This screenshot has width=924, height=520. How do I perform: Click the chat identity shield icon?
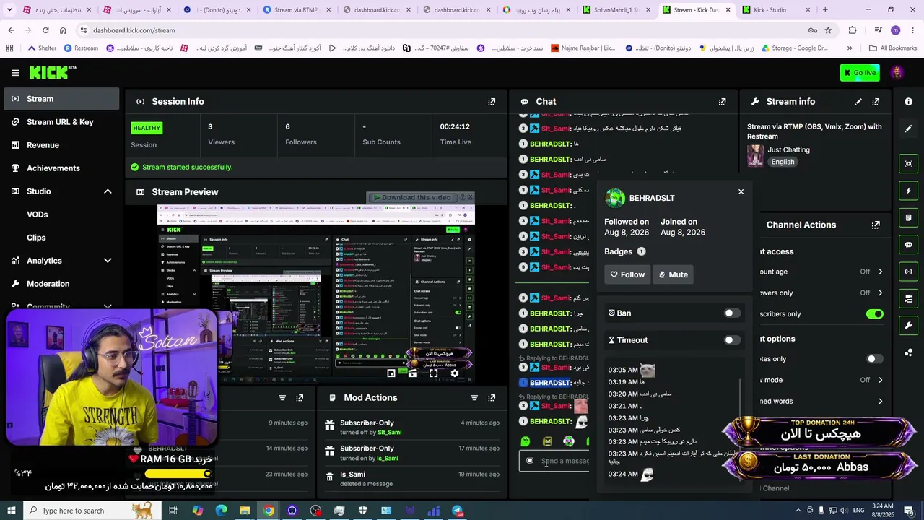coord(530,461)
